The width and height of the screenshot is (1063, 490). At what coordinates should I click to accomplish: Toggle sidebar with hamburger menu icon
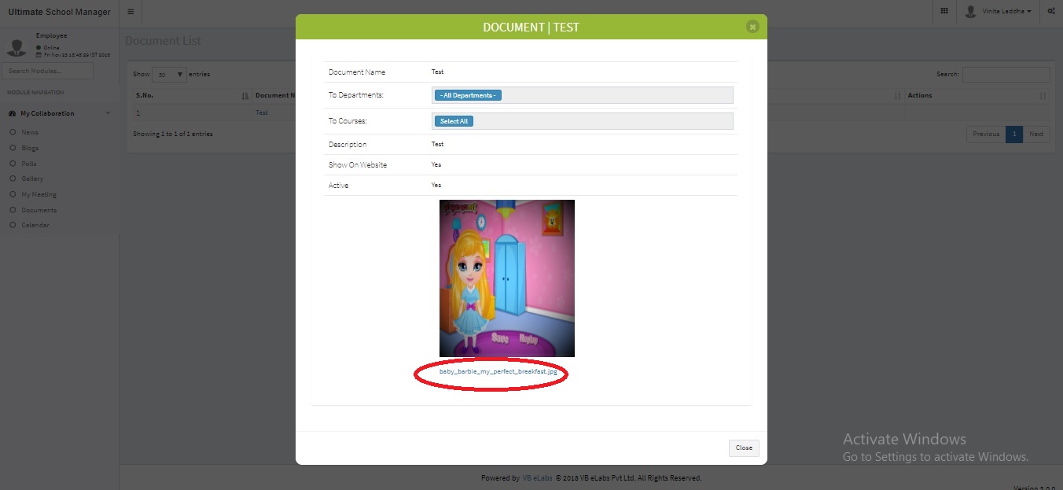point(131,12)
